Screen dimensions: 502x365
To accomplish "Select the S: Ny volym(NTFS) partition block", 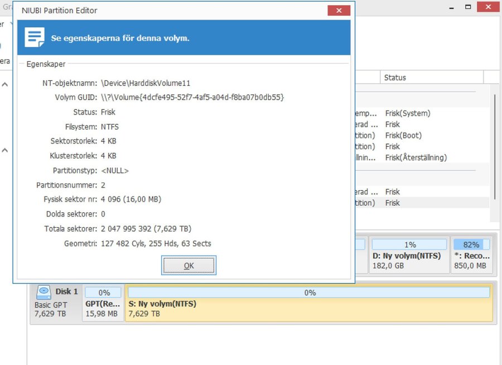I will [x=308, y=303].
